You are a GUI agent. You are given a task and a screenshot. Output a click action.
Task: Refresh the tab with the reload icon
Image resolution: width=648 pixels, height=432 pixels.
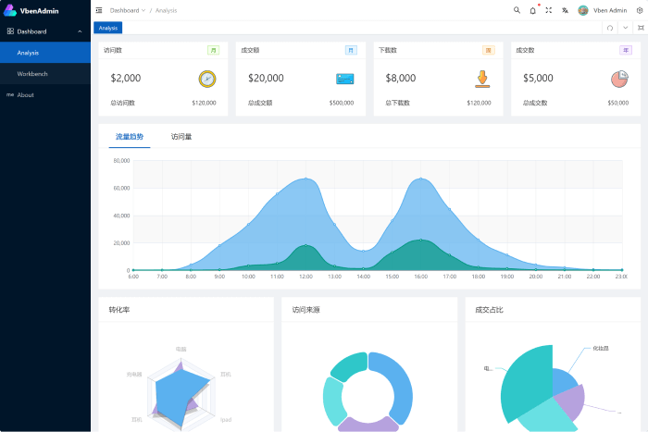609,28
